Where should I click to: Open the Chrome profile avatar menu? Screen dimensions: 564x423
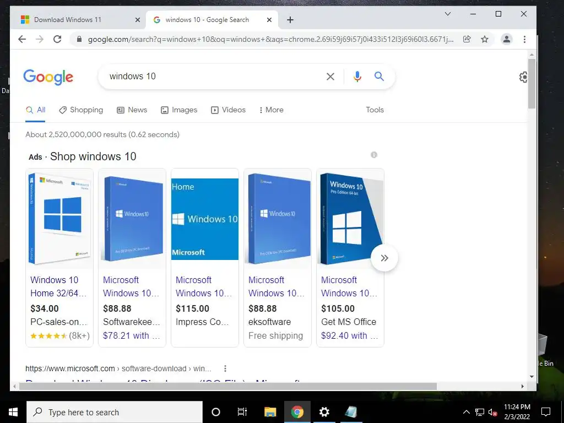coord(507,39)
